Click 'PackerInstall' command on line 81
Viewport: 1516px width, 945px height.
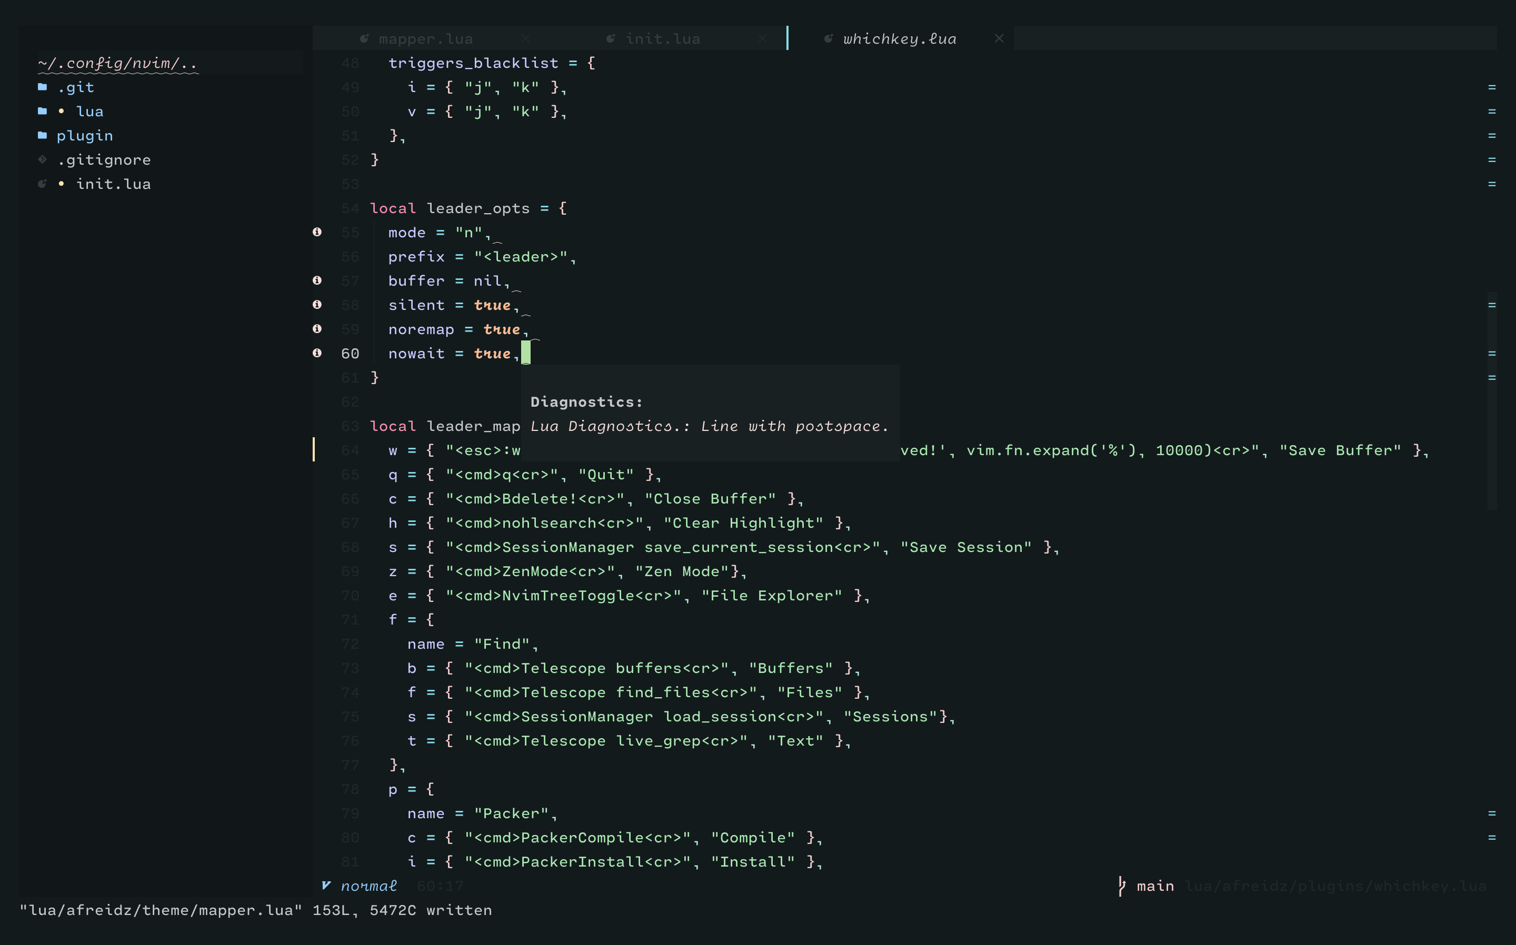click(x=582, y=862)
